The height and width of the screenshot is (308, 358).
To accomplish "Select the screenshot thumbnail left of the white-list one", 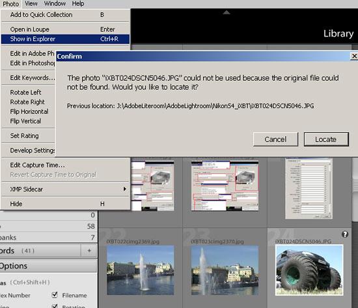I will click(225, 186).
